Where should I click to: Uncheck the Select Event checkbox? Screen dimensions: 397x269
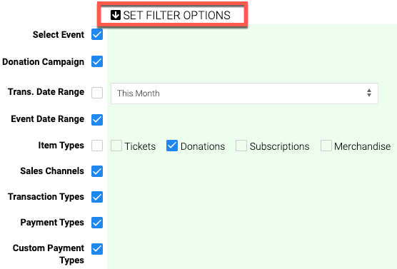coord(97,34)
